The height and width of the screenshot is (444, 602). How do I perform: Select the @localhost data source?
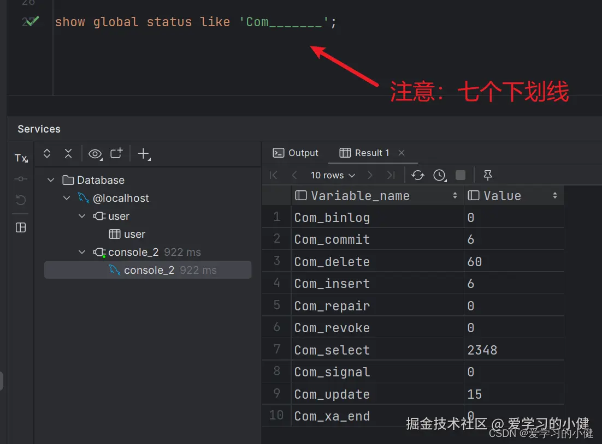tap(113, 198)
